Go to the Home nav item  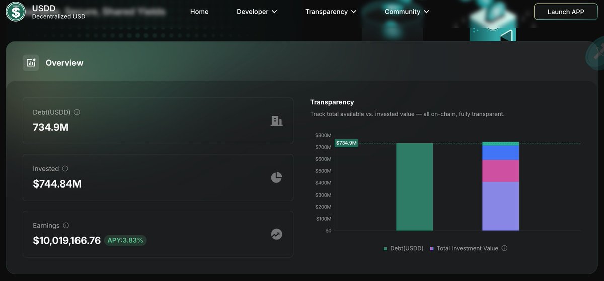point(199,12)
